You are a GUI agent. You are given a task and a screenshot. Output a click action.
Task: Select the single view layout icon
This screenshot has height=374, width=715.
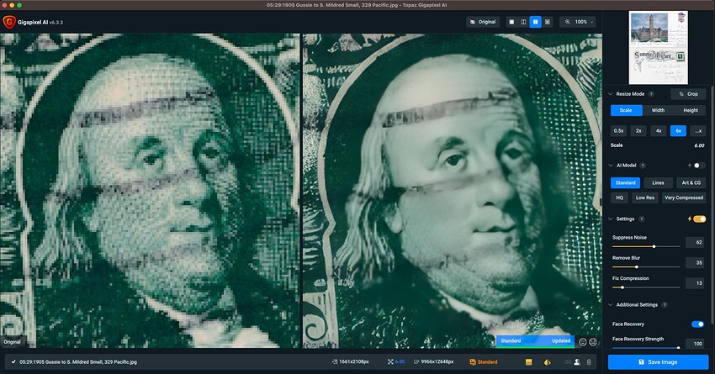click(x=511, y=22)
